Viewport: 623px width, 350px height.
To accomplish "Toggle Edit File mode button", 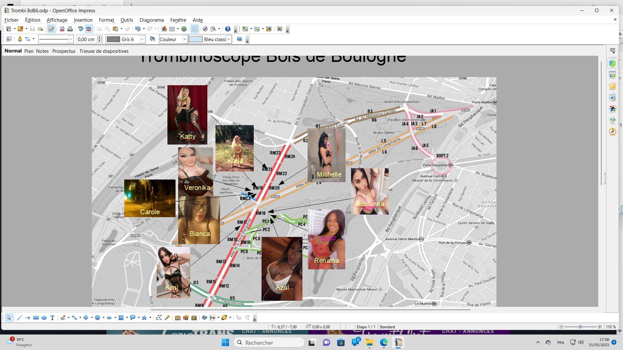I will [51, 29].
